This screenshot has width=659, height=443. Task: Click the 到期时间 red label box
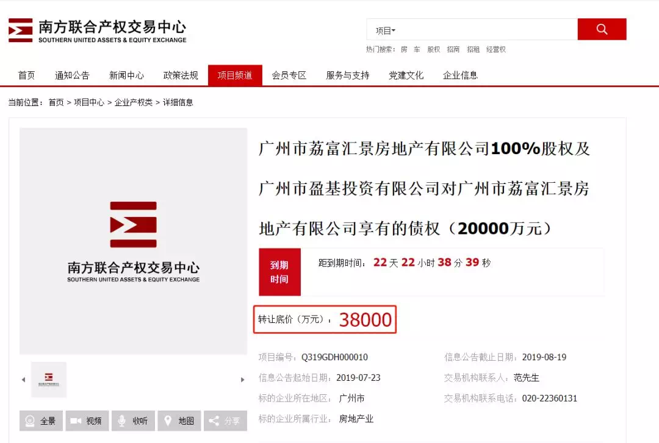(x=279, y=272)
